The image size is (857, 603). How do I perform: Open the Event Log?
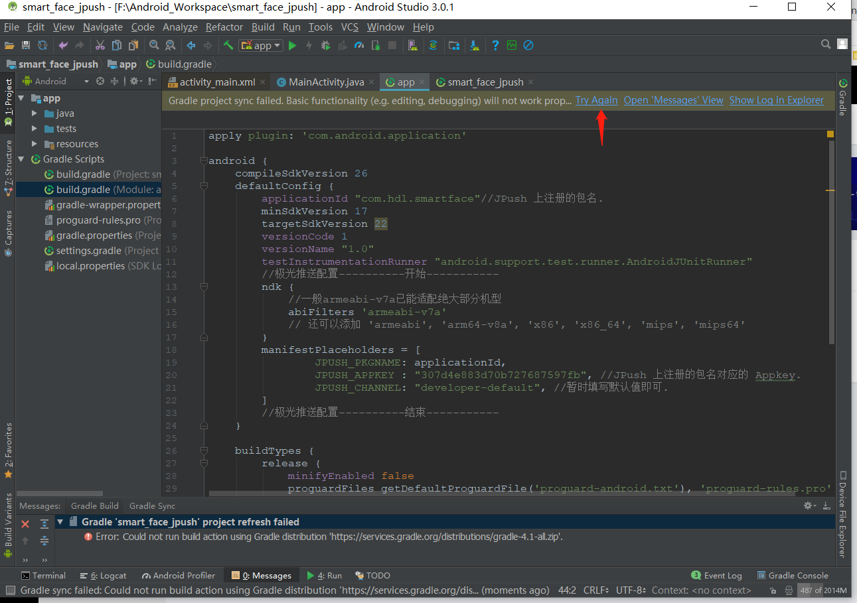pyautogui.click(x=716, y=575)
